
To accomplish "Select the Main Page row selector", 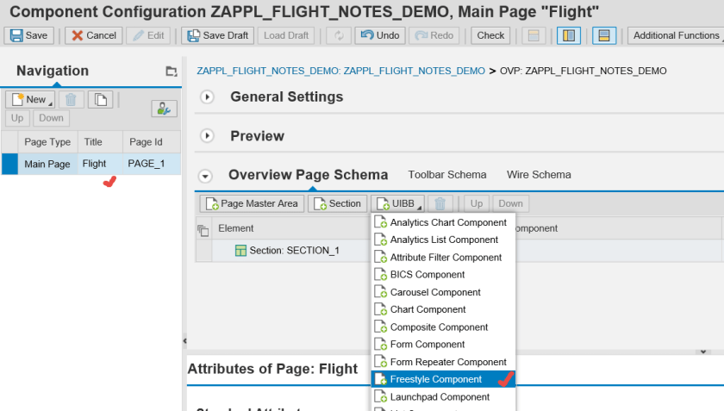I will (9, 164).
